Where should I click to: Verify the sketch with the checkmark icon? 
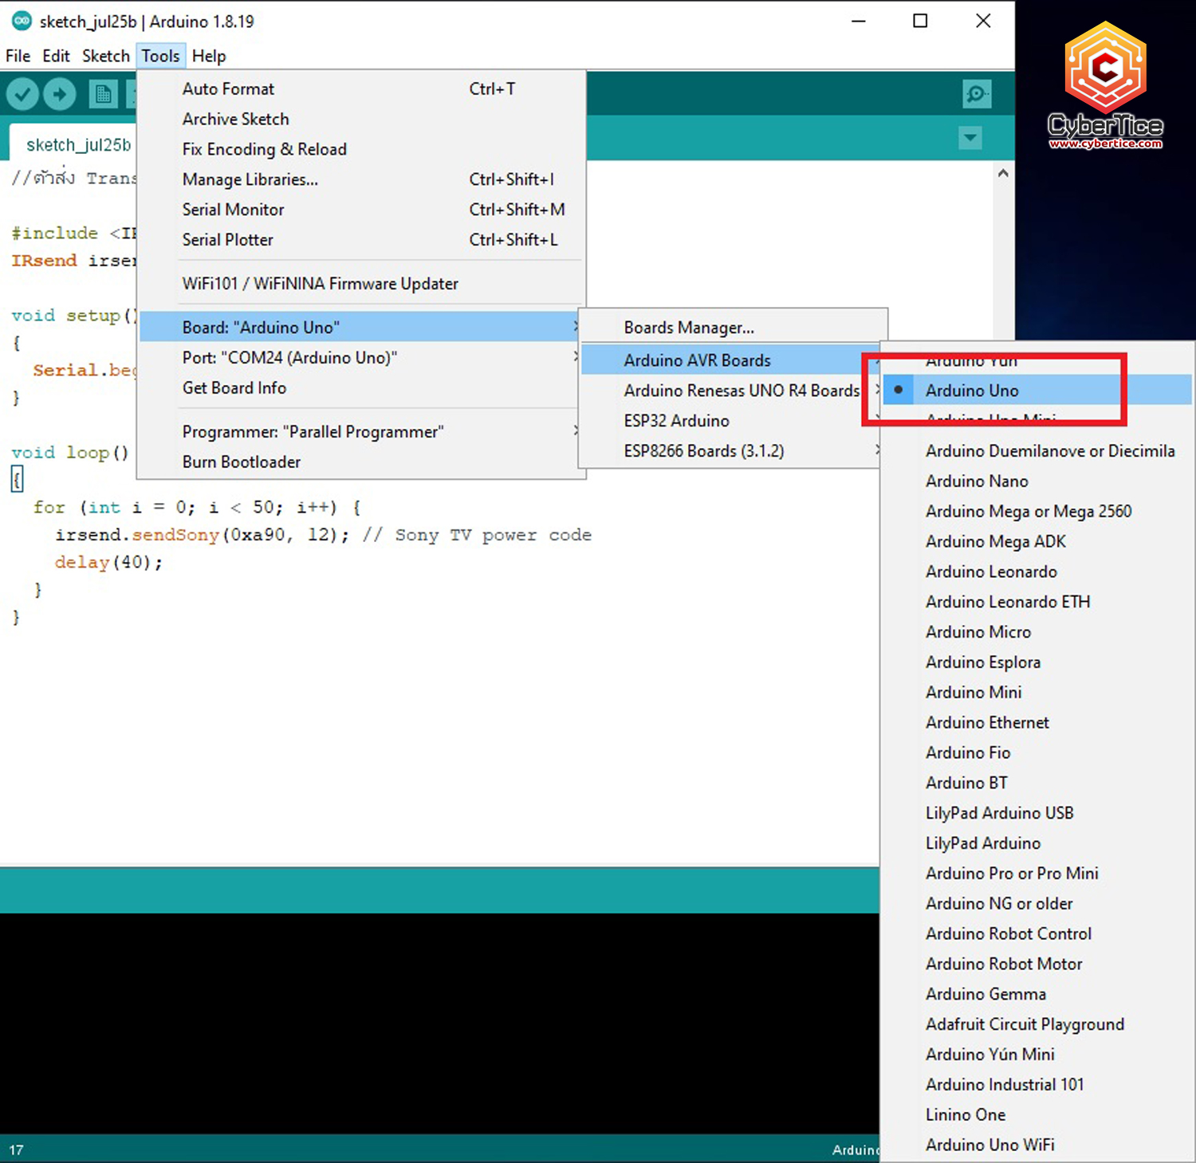pos(22,93)
